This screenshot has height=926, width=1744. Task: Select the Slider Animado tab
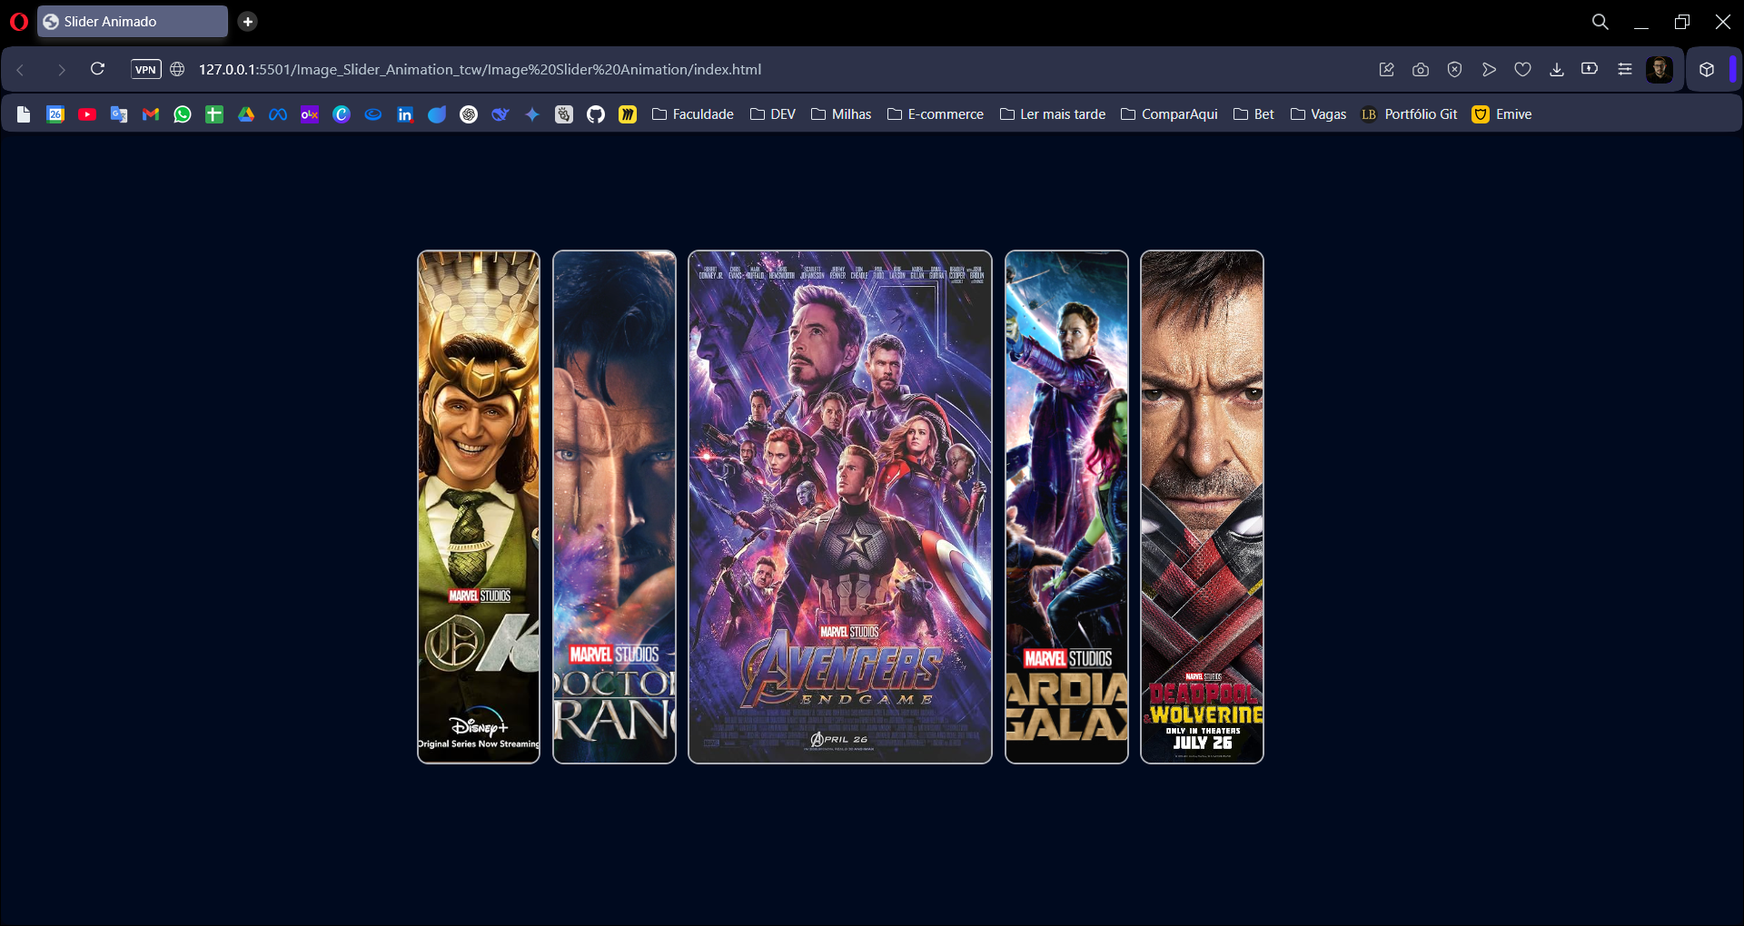pos(133,22)
